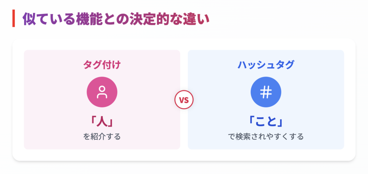This screenshot has height=174, width=368.
Task: Click the 「こと」 keyword text
Action: click(266, 122)
